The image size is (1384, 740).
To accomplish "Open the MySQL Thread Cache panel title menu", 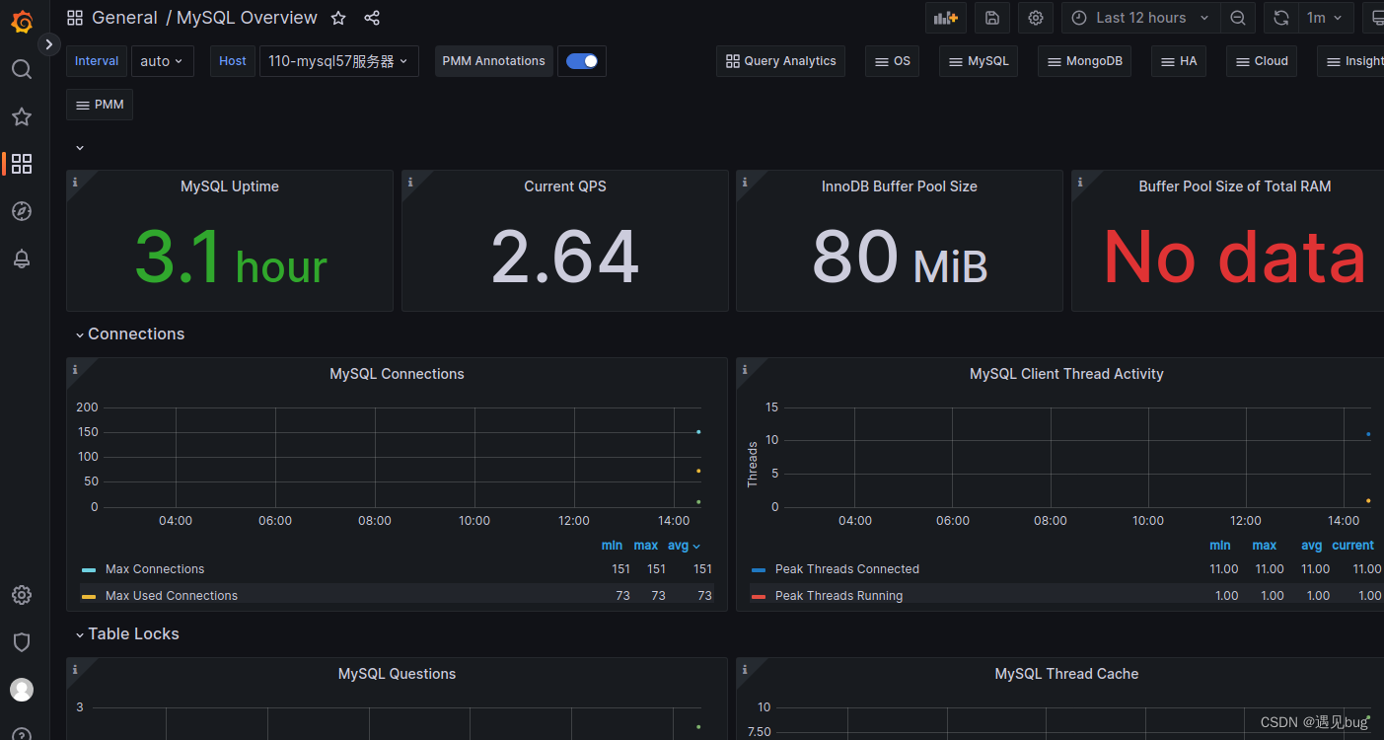I will 1066,674.
